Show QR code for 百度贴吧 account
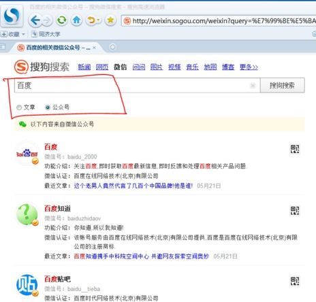This screenshot has width=316, height=302. click(x=295, y=281)
